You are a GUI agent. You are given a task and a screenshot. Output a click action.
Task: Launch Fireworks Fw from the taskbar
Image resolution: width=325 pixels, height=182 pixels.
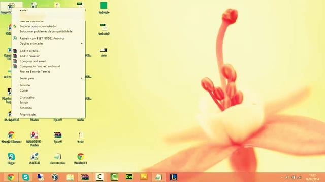144,177
